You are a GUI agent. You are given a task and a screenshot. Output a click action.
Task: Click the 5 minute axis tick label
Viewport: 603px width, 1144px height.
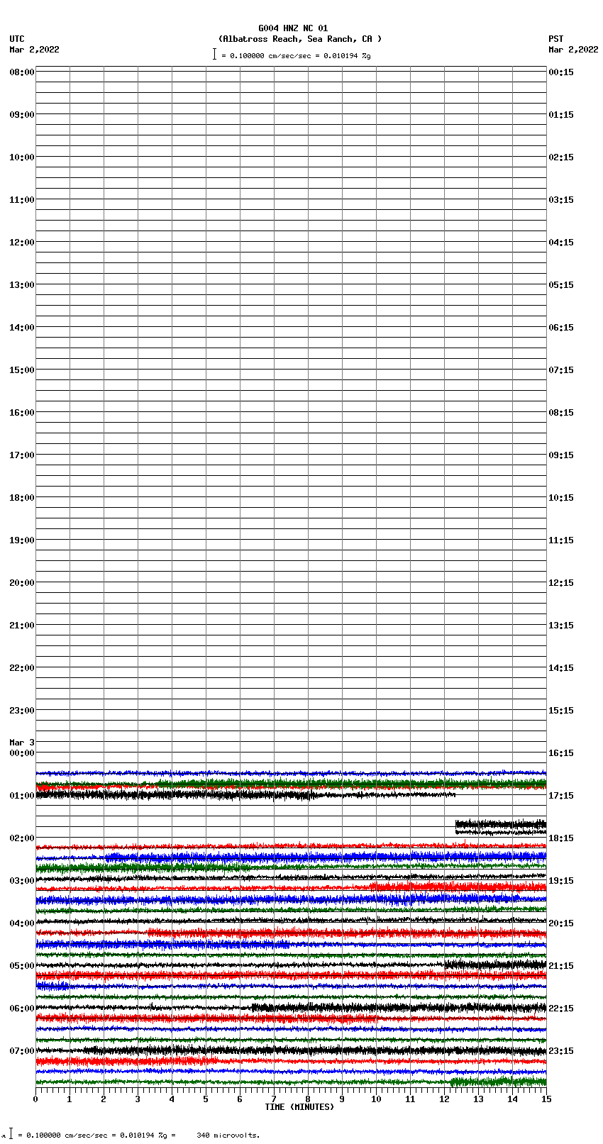pyautogui.click(x=206, y=1099)
